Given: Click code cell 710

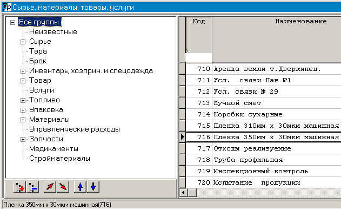Looking at the screenshot, I should pyautogui.click(x=199, y=69).
